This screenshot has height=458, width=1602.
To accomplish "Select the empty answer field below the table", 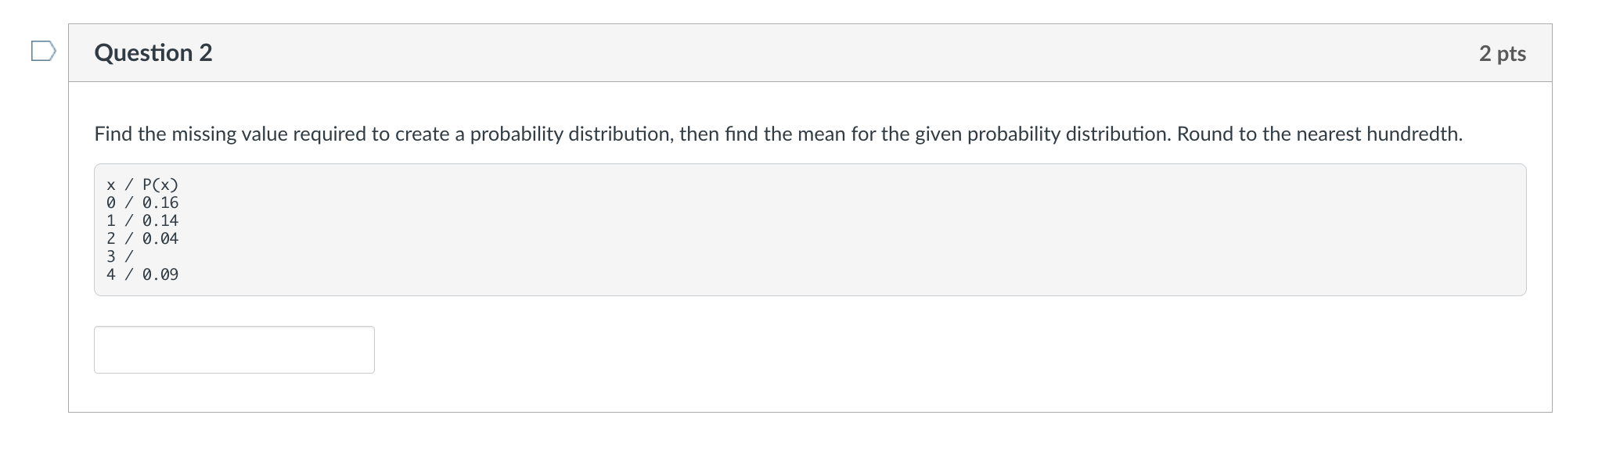I will pos(233,349).
